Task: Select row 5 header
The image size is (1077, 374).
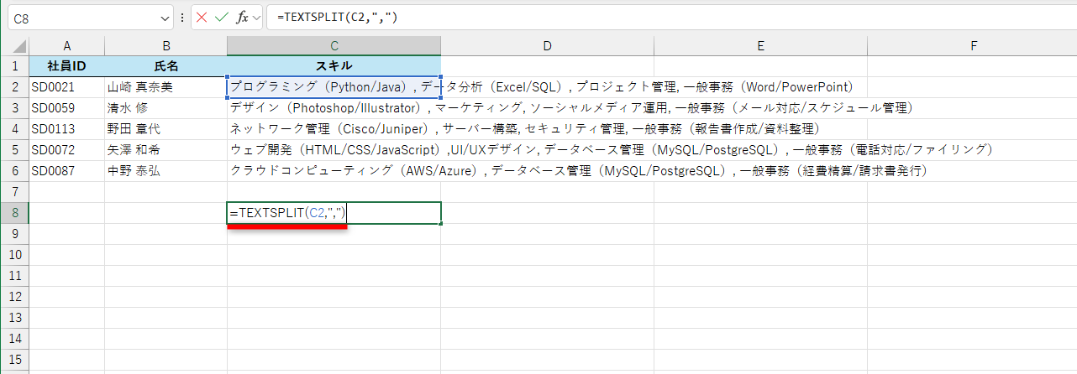Action: pyautogui.click(x=14, y=149)
